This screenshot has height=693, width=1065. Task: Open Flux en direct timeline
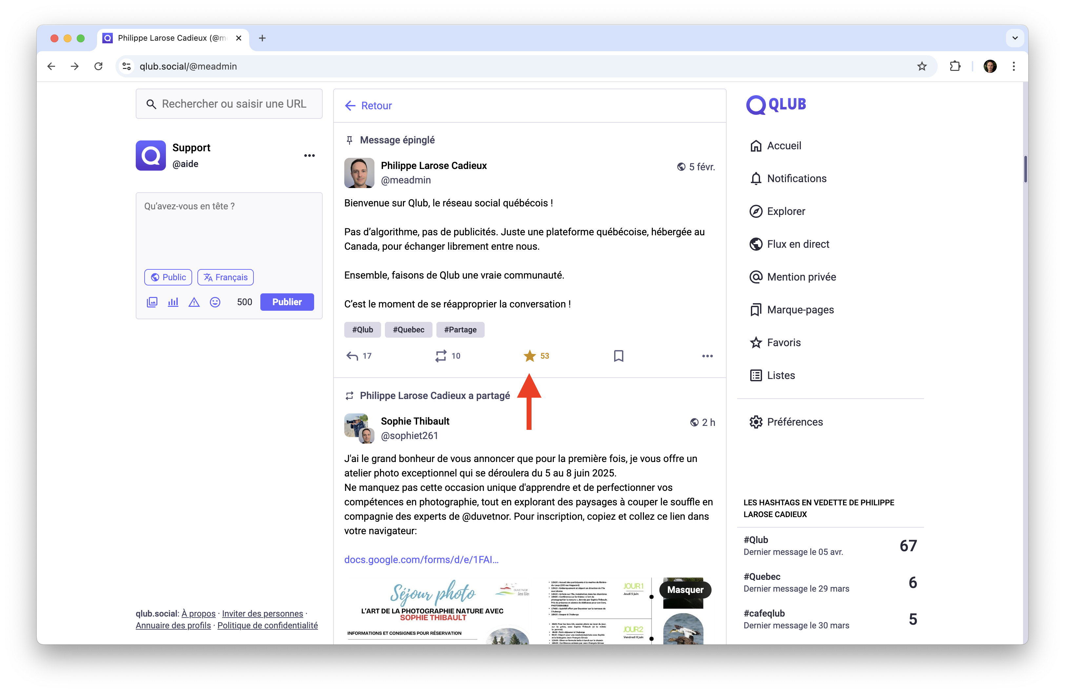tap(789, 244)
